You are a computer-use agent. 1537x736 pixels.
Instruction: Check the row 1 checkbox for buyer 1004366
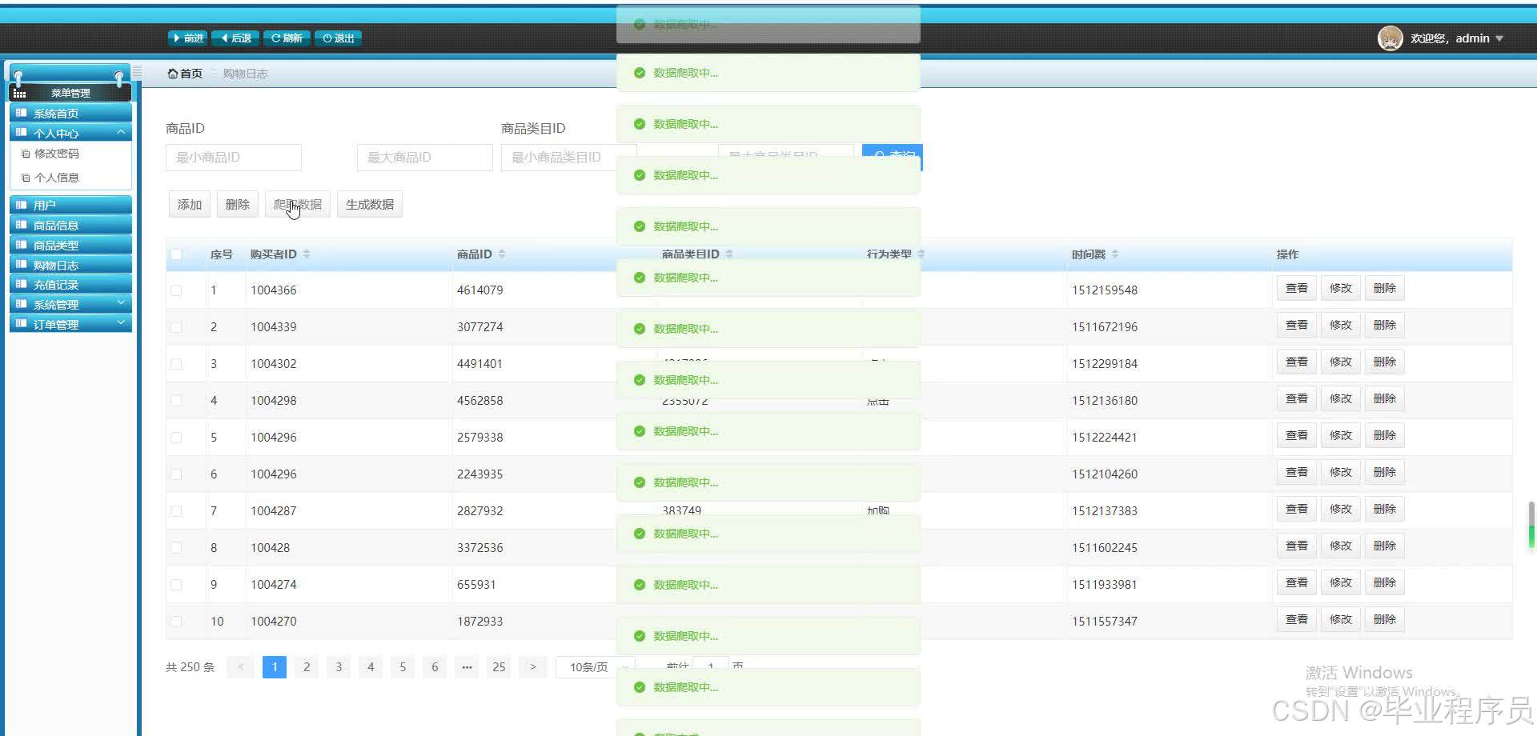pyautogui.click(x=176, y=290)
